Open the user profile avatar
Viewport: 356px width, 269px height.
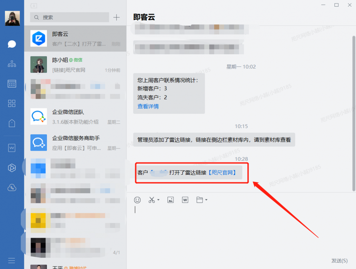click(x=12, y=18)
